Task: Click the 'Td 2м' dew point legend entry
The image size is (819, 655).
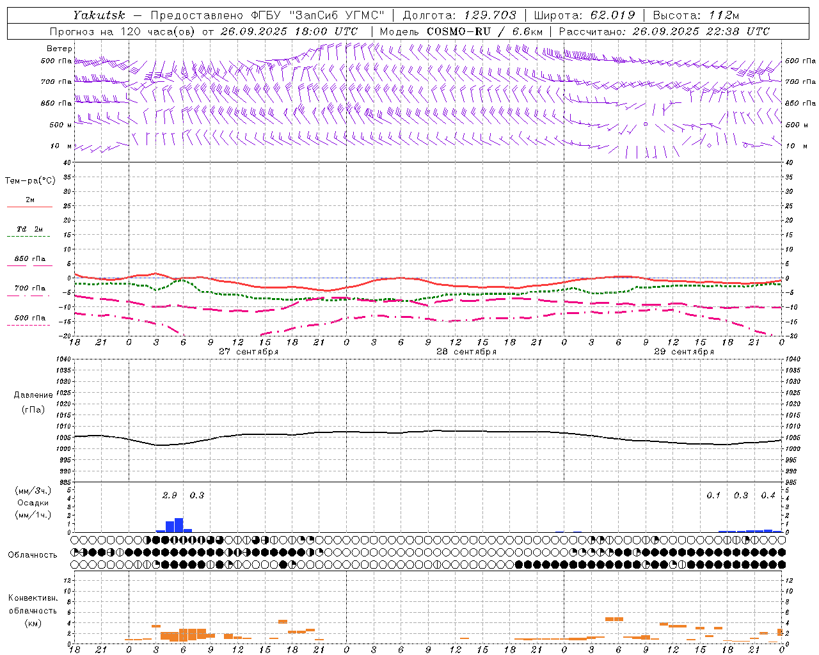Action: pyautogui.click(x=29, y=229)
